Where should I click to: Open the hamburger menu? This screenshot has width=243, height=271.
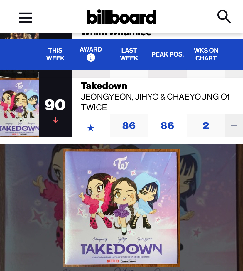26,17
